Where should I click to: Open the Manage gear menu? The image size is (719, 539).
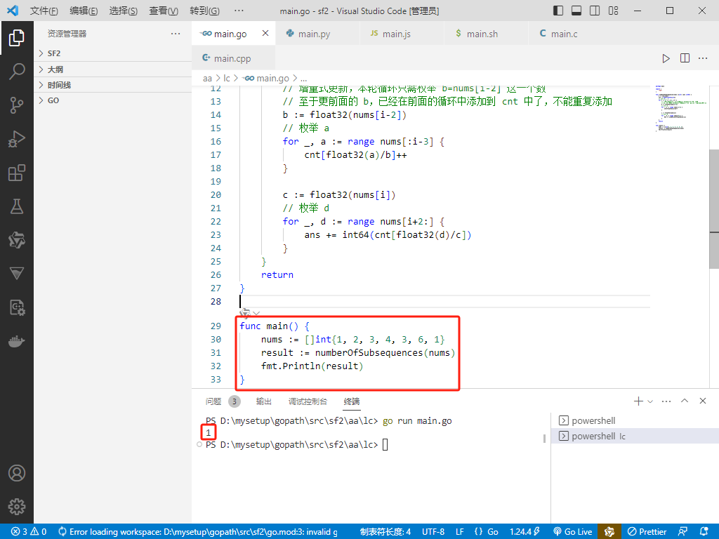tap(17, 507)
